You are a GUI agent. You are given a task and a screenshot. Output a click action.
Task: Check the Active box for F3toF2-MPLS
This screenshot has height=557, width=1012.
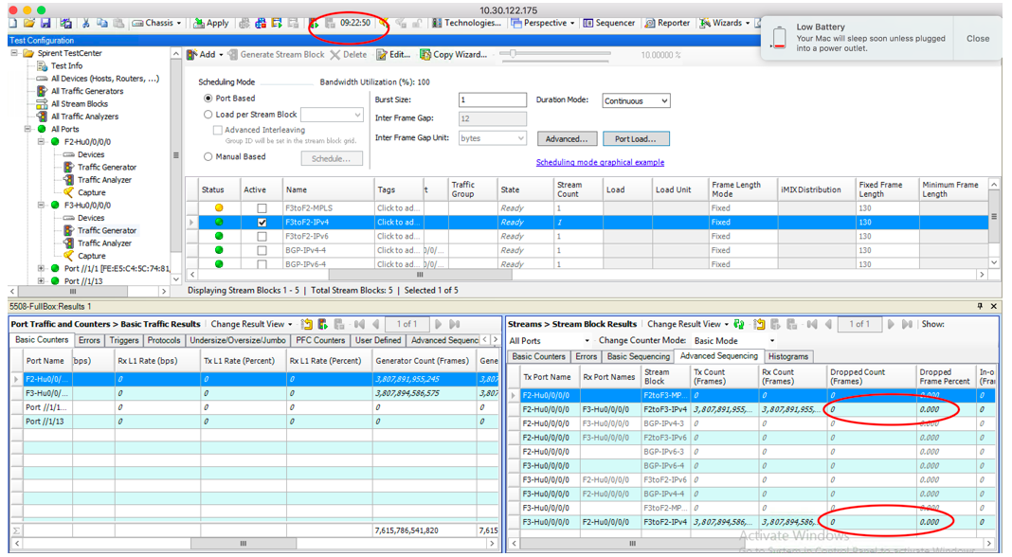tap(262, 208)
